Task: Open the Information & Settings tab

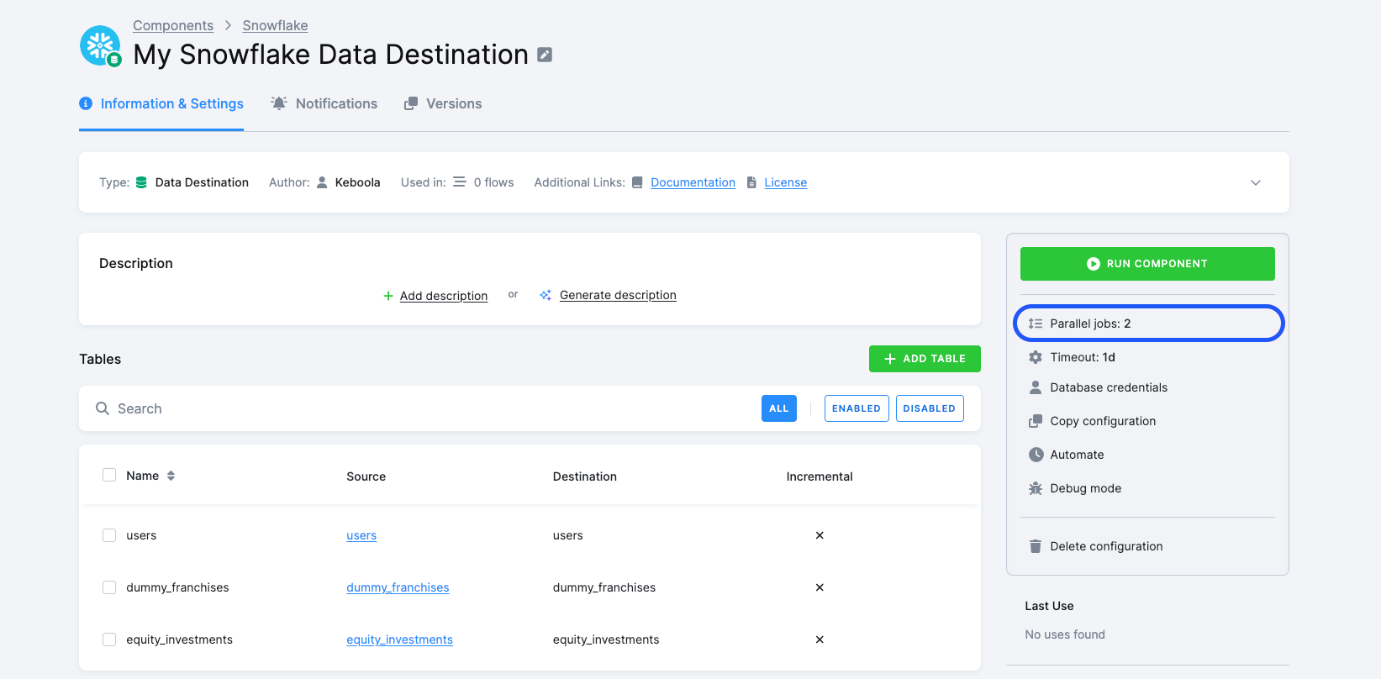Action: click(x=161, y=103)
